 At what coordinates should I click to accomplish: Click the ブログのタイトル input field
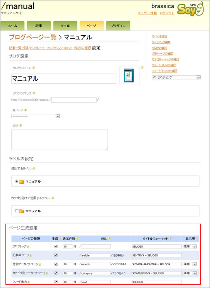coord(64,79)
